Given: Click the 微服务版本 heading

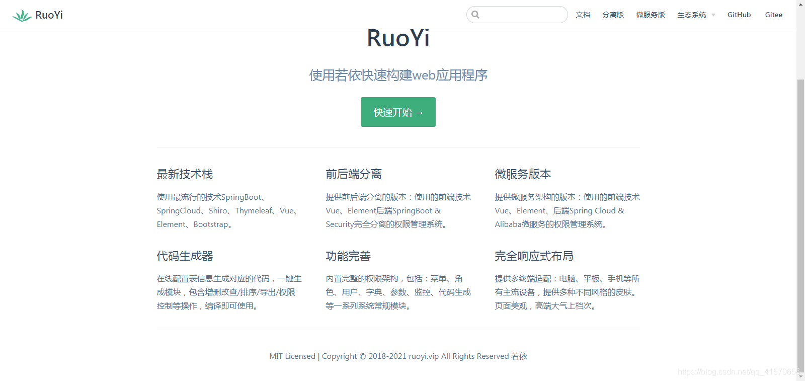Looking at the screenshot, I should pyautogui.click(x=523, y=174).
